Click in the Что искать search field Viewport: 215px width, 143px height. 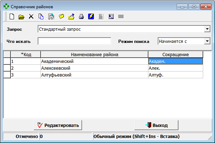(74, 41)
